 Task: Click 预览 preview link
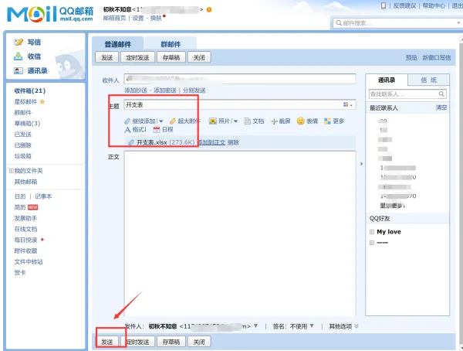coord(411,57)
